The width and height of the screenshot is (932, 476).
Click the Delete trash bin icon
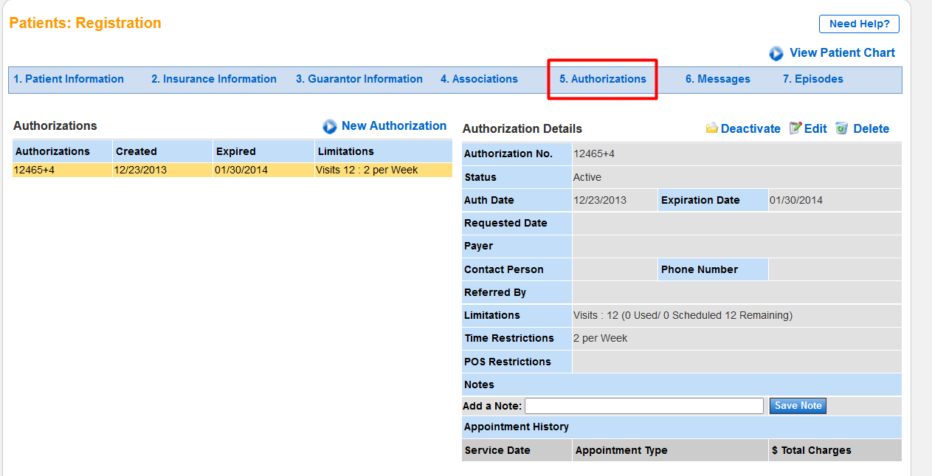842,128
